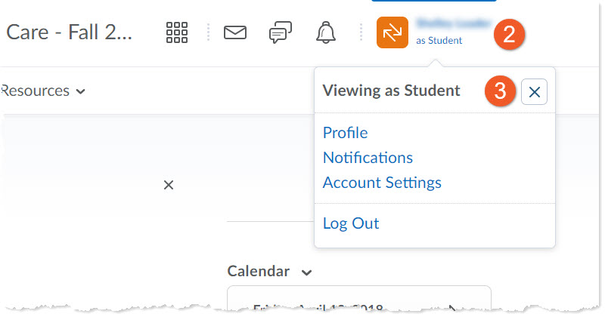Click the orange step 3 badge
This screenshot has height=317, width=605.
click(x=500, y=91)
